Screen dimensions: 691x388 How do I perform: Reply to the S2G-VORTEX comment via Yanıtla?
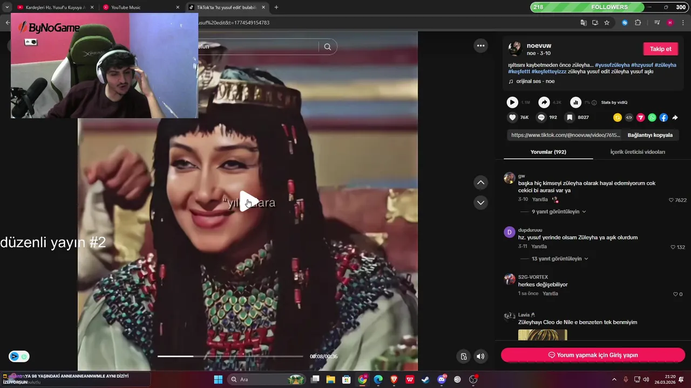550,294
